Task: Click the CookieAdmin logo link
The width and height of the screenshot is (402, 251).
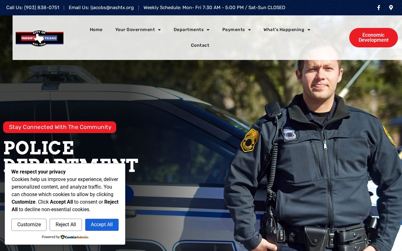Action: tap(74, 237)
